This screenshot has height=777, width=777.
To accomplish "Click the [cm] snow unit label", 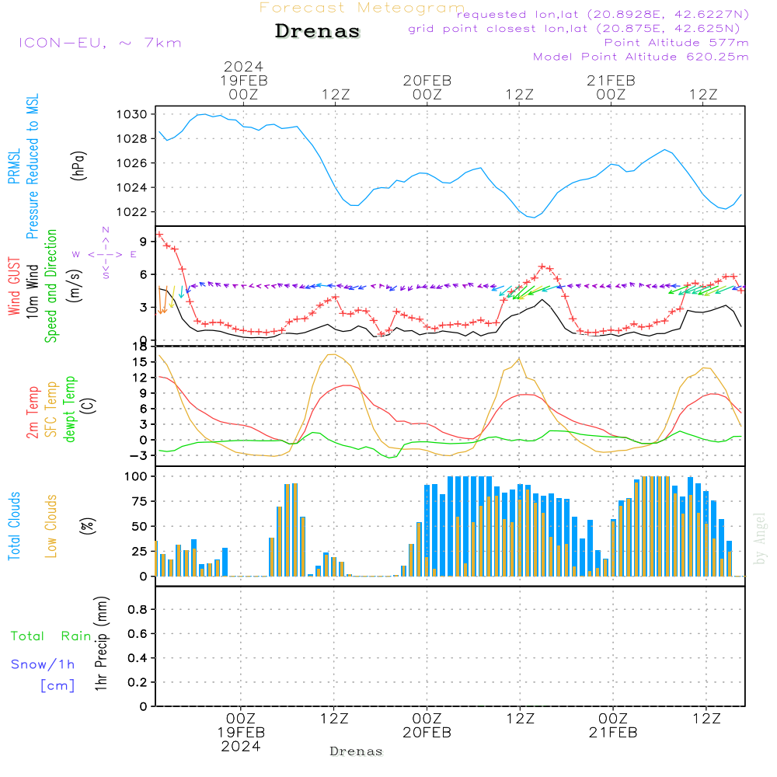I will [x=57, y=686].
